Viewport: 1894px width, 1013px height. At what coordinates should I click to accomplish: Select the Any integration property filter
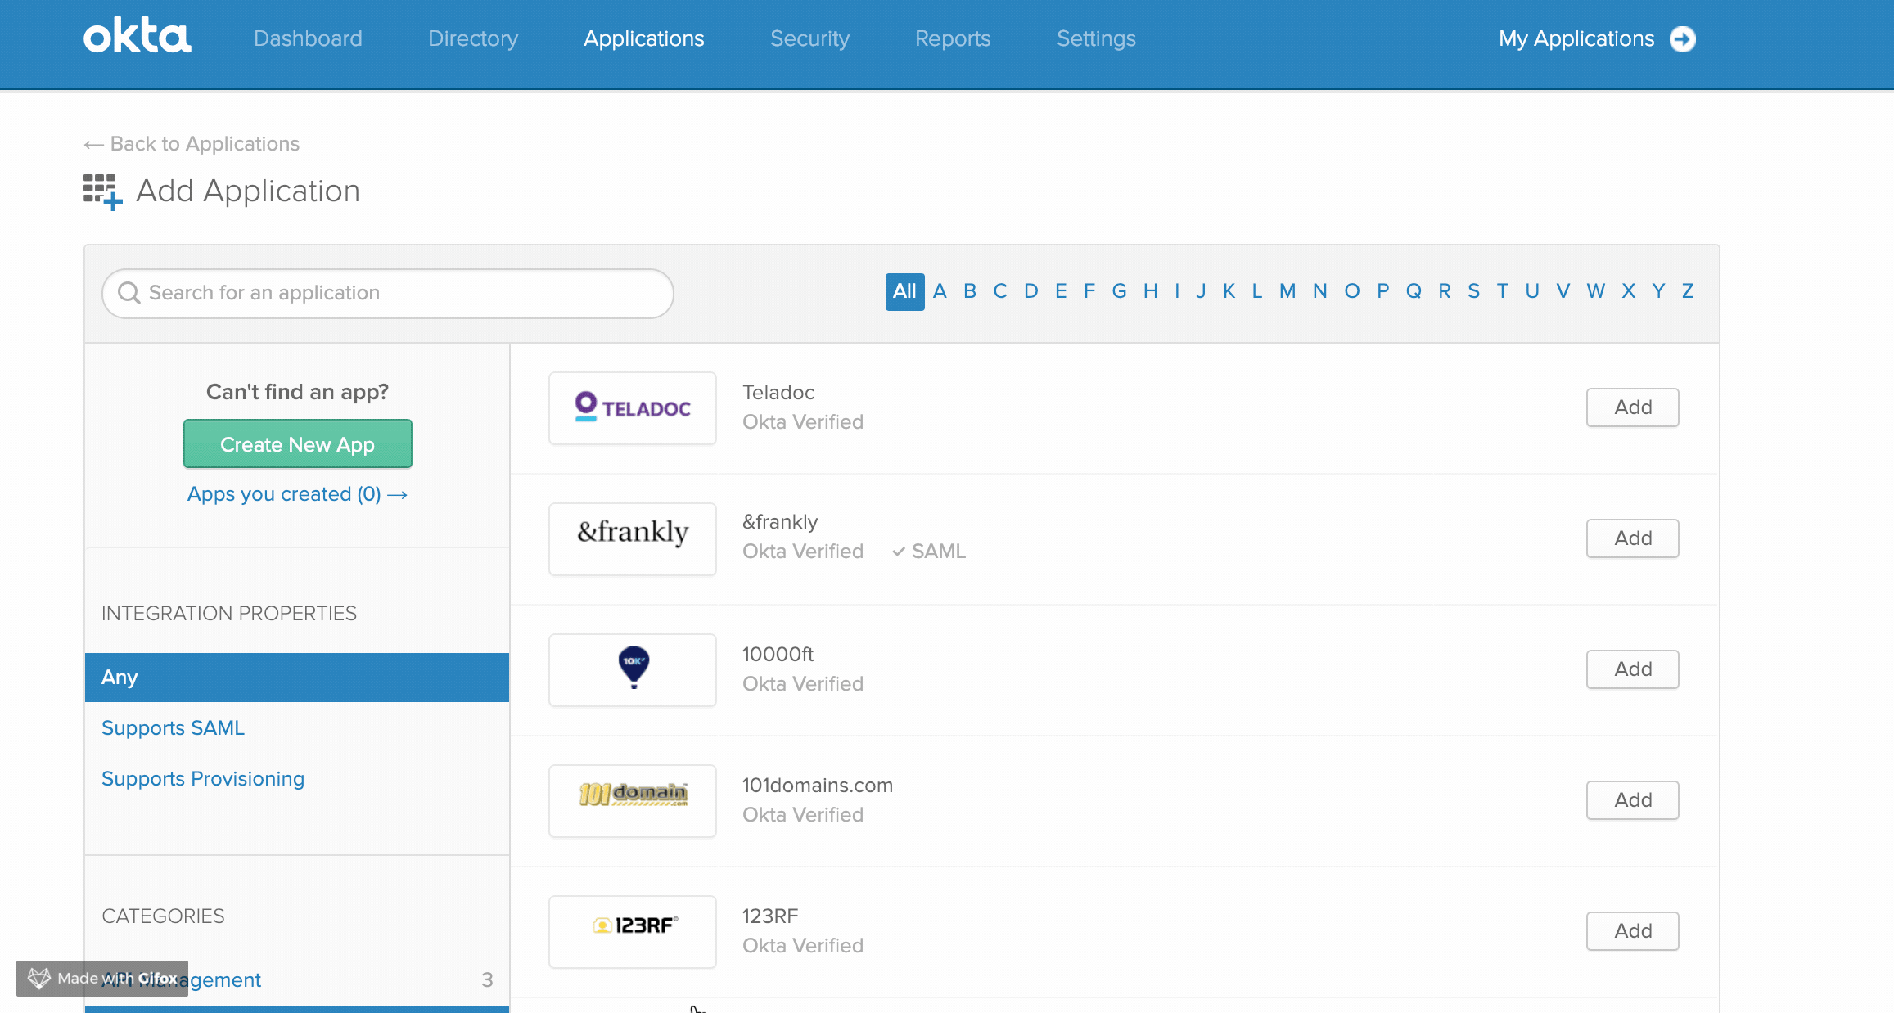(120, 677)
